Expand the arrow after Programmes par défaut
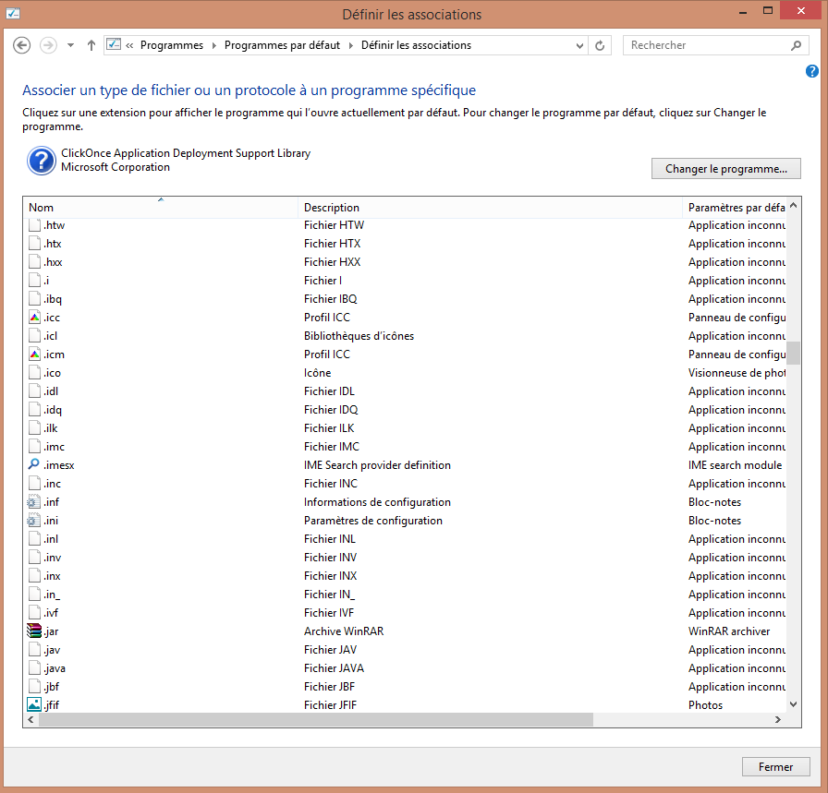828x793 pixels. (350, 45)
